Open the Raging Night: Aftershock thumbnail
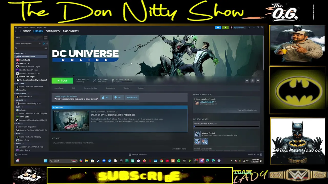The height and width of the screenshot is (184, 328). point(71,121)
